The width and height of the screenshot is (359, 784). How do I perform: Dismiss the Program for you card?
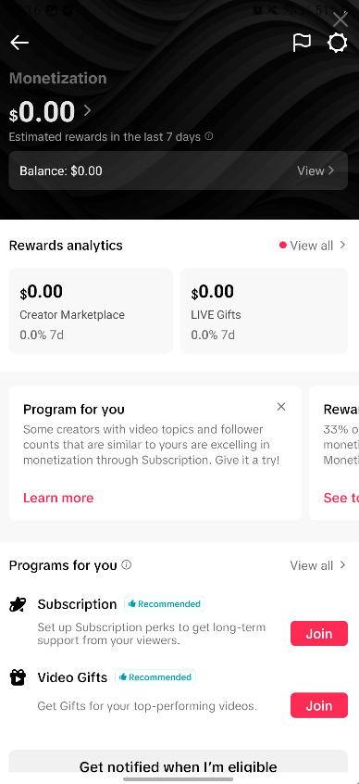[x=281, y=407]
